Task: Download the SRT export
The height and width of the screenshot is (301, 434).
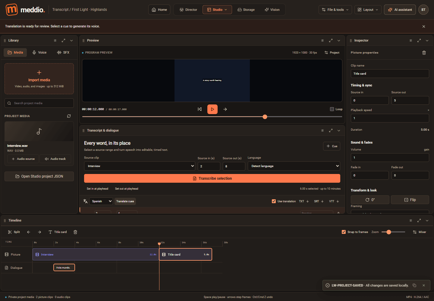Action: coord(319,201)
